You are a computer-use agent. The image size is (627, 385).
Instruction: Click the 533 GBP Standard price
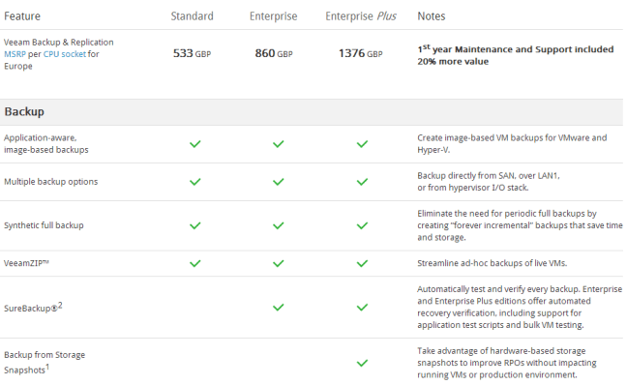click(192, 53)
